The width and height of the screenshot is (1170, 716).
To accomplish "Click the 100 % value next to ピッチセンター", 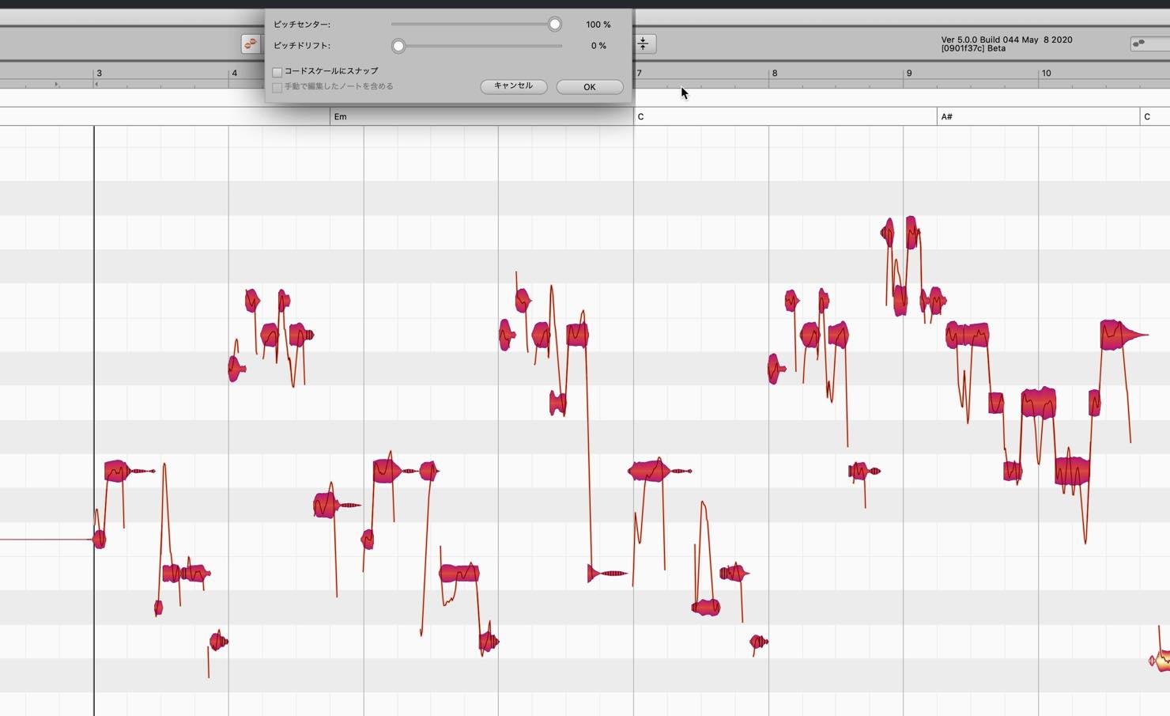I will coord(598,24).
